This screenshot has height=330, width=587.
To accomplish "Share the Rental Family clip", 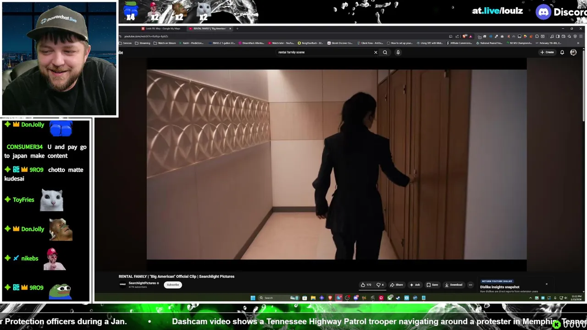I will click(x=397, y=285).
